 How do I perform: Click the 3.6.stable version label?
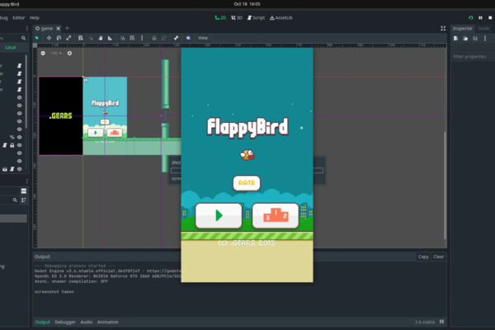point(425,322)
